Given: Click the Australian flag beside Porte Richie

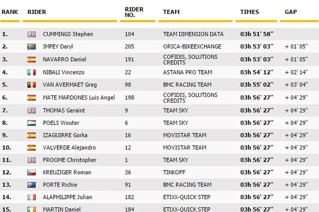Looking at the screenshot, I should [x=31, y=185].
